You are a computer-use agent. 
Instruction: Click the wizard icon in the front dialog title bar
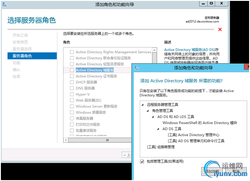(x=137, y=68)
